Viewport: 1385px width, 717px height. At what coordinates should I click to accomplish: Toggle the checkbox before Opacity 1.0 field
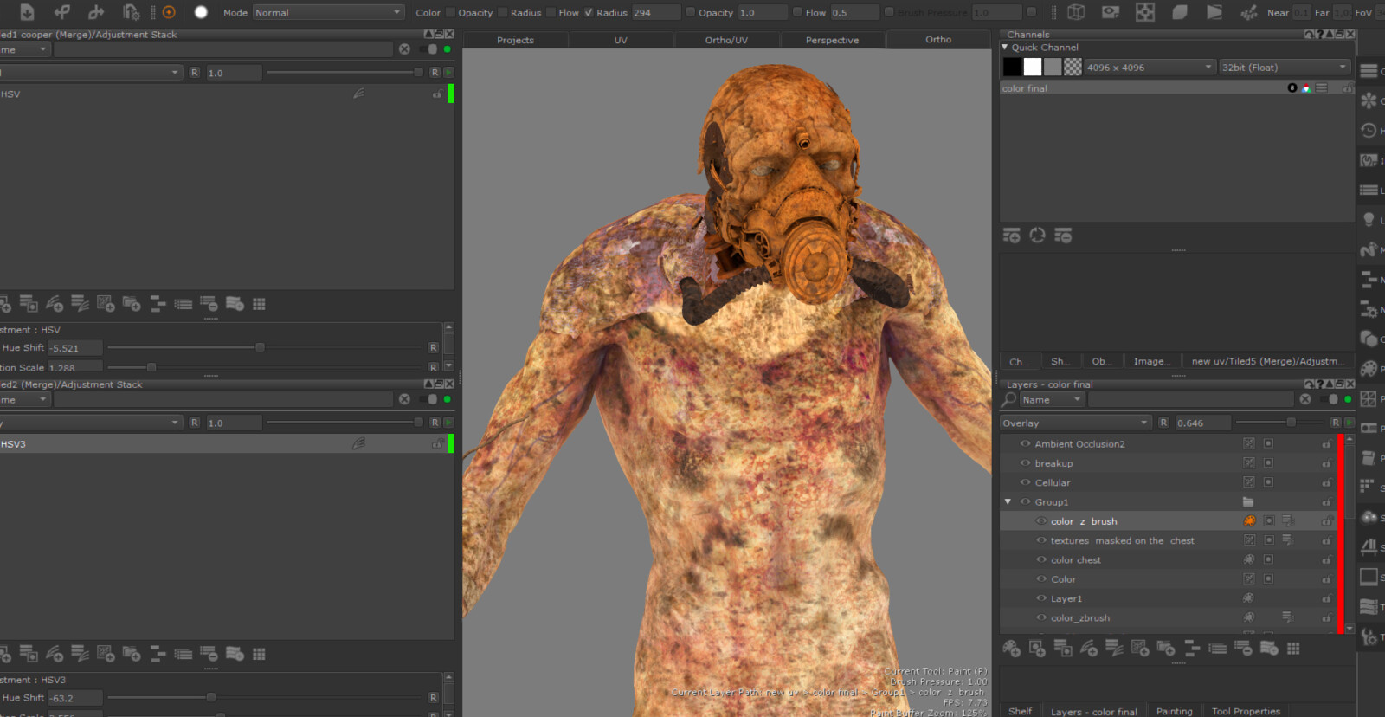pyautogui.click(x=690, y=12)
